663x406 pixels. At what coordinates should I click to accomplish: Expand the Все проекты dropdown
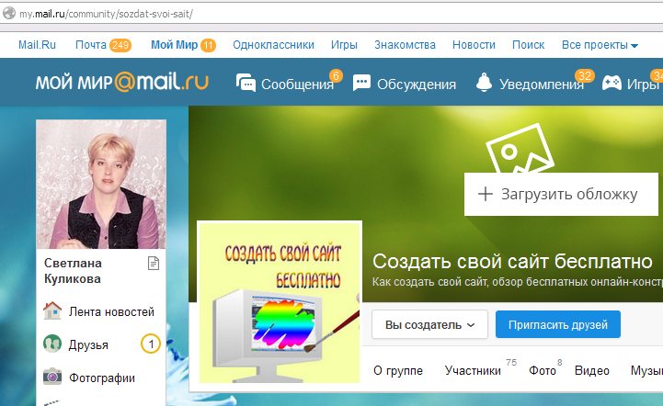tap(600, 45)
